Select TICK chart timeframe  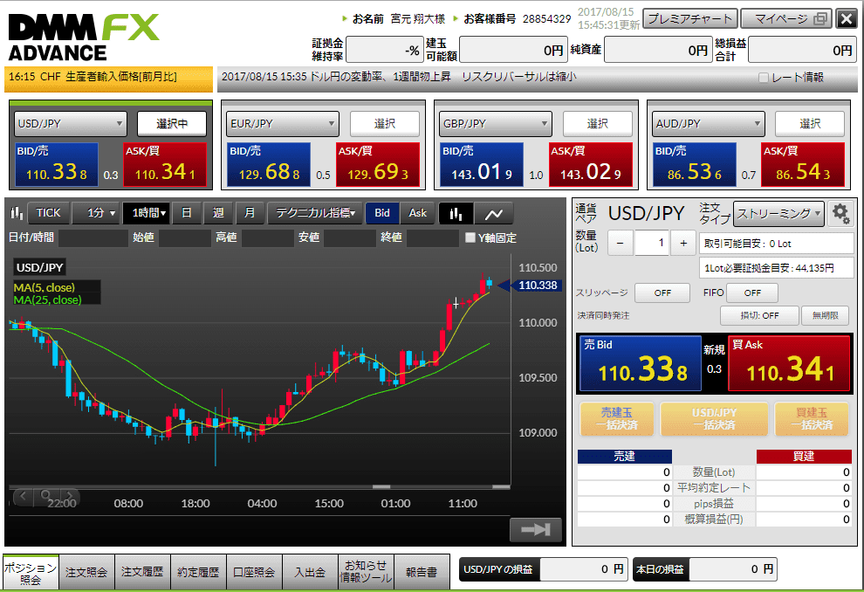(49, 213)
